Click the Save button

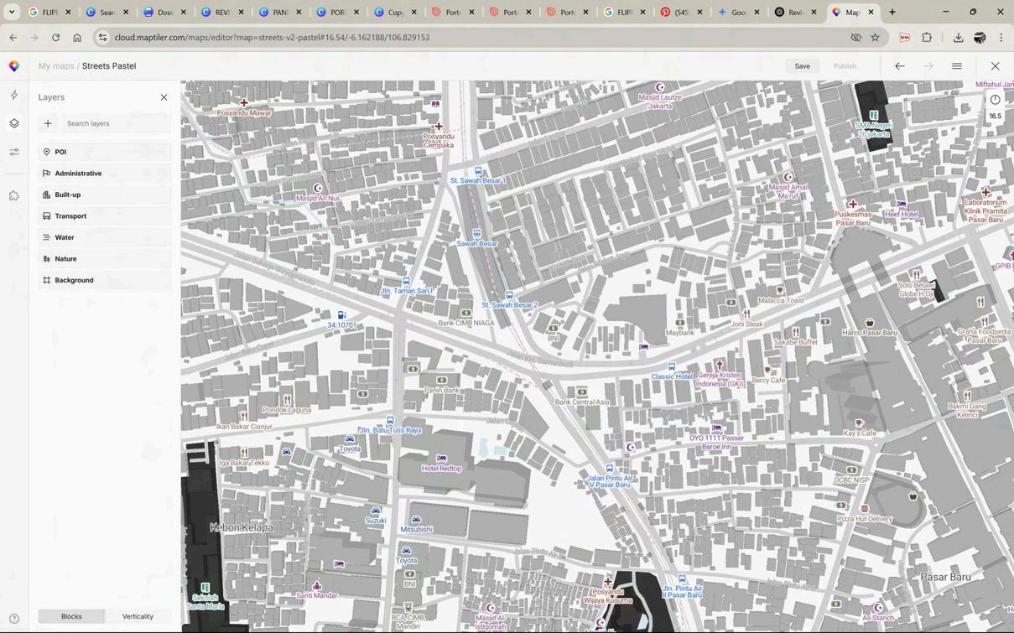802,66
